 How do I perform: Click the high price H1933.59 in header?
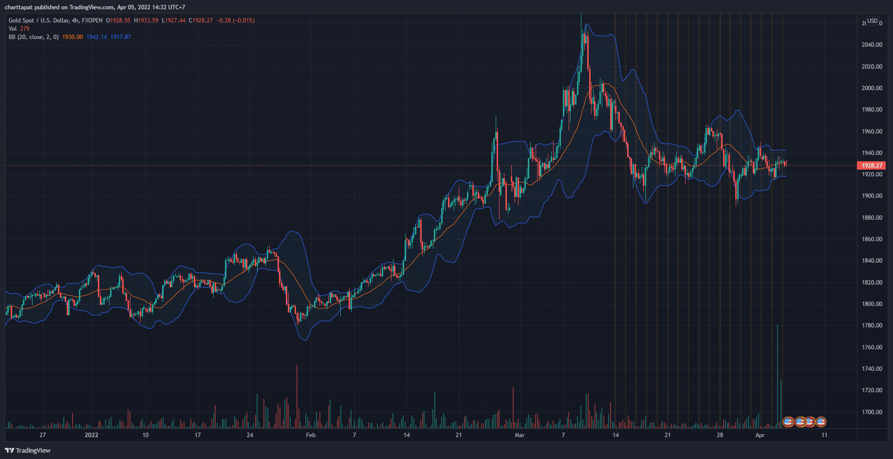[146, 20]
